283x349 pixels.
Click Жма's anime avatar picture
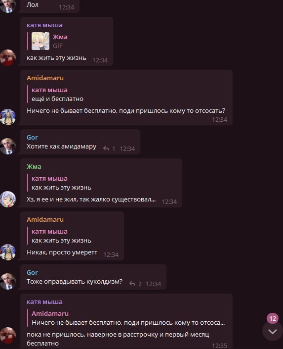8,199
